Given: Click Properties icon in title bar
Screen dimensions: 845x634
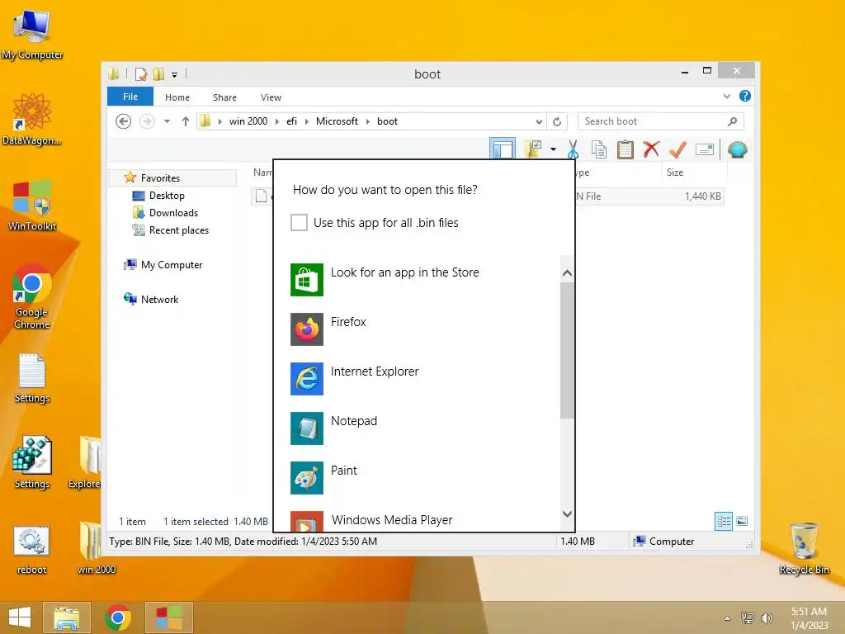Looking at the screenshot, I should coord(141,73).
